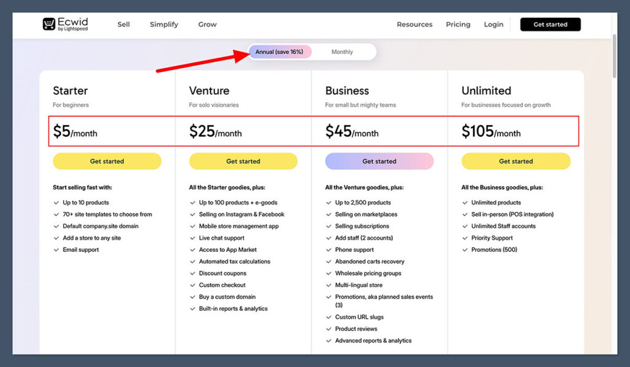Click the page vertical scrollbar
Viewport: 630px width, 367px height.
(x=613, y=55)
